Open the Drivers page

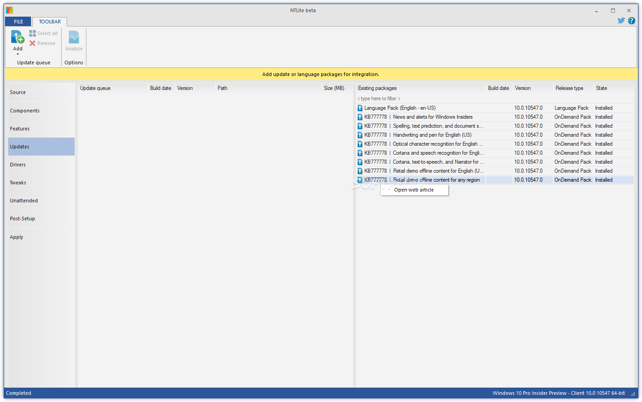[41, 165]
